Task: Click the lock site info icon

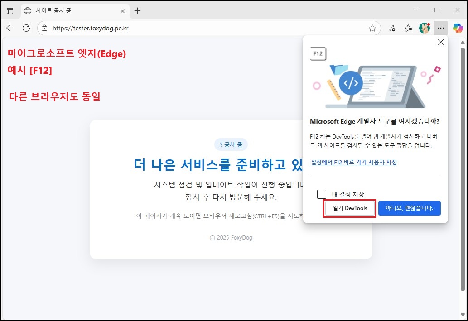Action: tap(44, 28)
